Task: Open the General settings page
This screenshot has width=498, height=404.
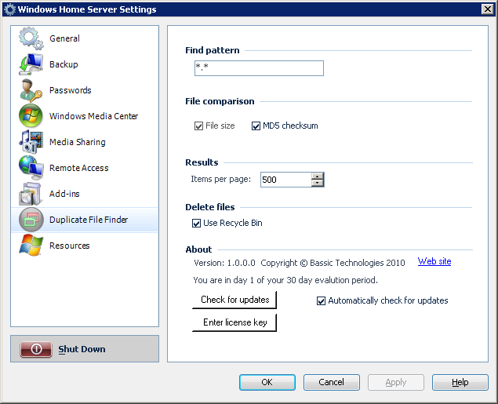Action: pyautogui.click(x=64, y=38)
